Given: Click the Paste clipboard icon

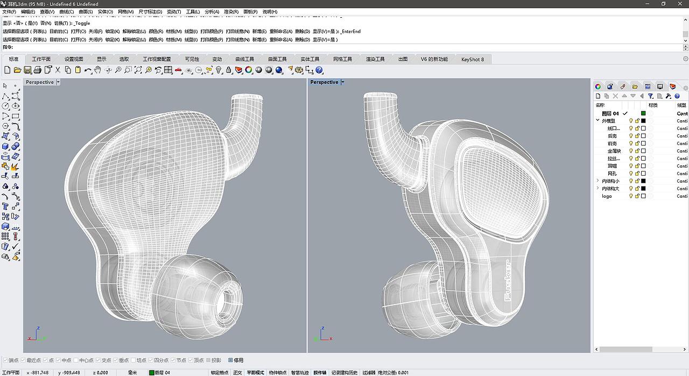Looking at the screenshot, I should coord(78,70).
